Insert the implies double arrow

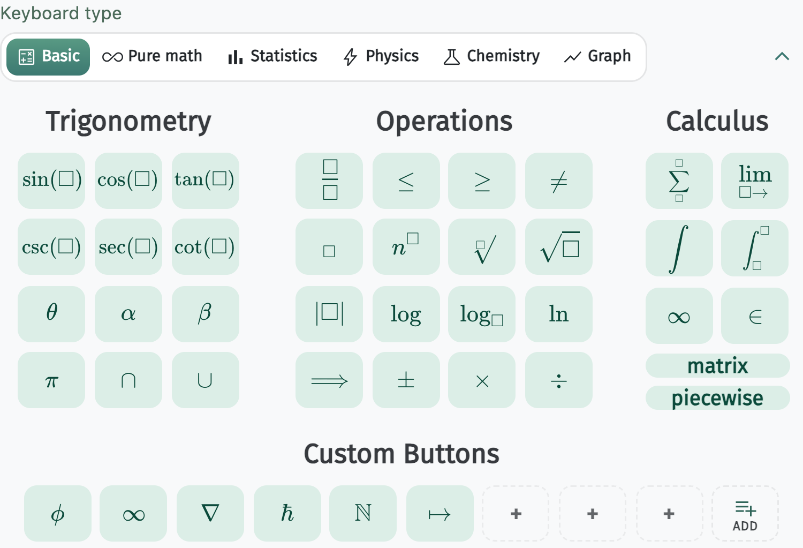point(329,380)
